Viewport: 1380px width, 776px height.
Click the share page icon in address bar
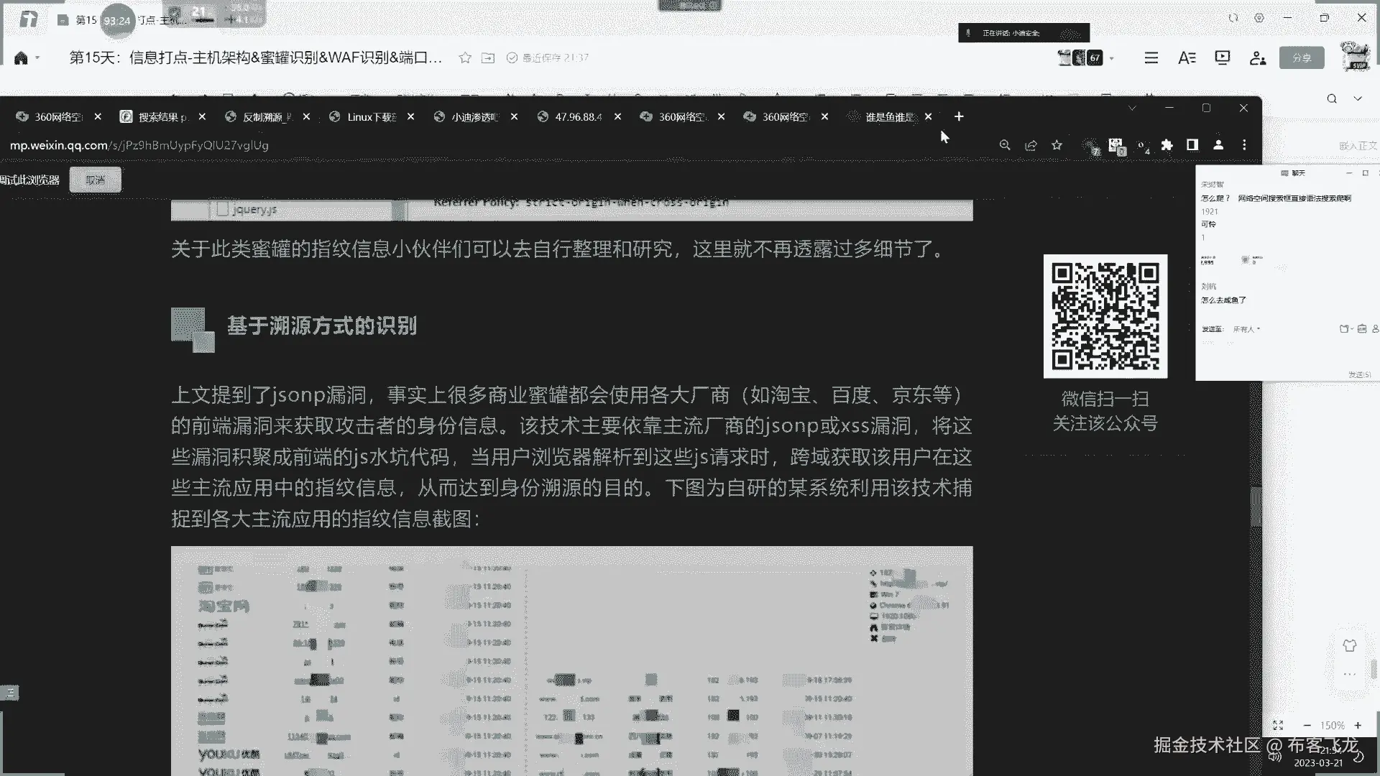click(1031, 145)
